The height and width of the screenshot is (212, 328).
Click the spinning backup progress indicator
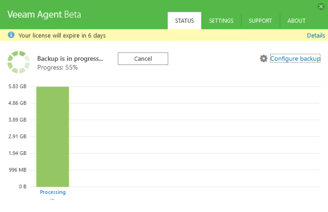pyautogui.click(x=19, y=62)
